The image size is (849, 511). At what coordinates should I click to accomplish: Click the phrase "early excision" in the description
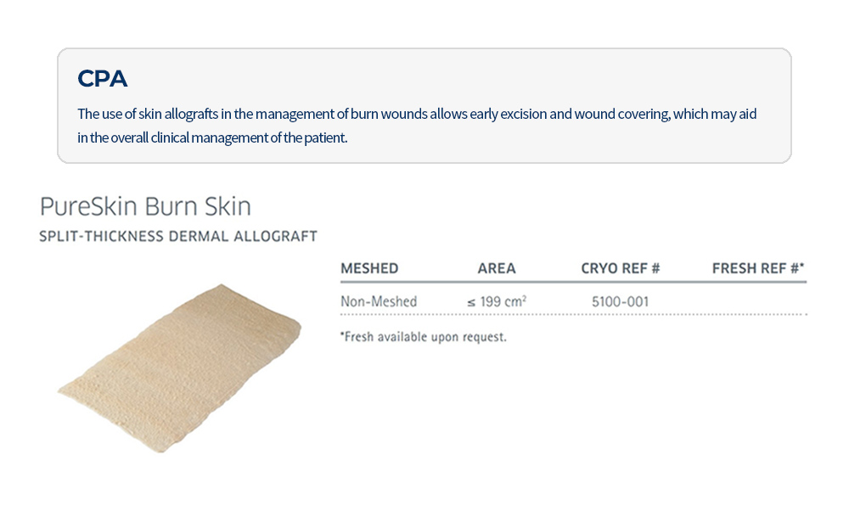[x=537, y=114]
